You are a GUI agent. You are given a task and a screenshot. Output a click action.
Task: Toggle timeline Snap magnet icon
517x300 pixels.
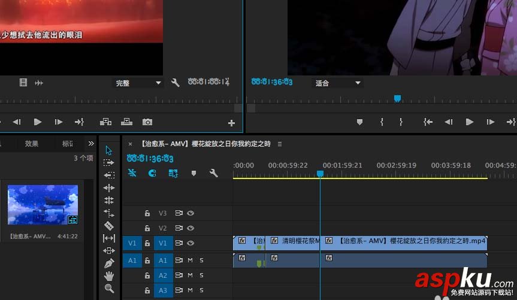(152, 173)
